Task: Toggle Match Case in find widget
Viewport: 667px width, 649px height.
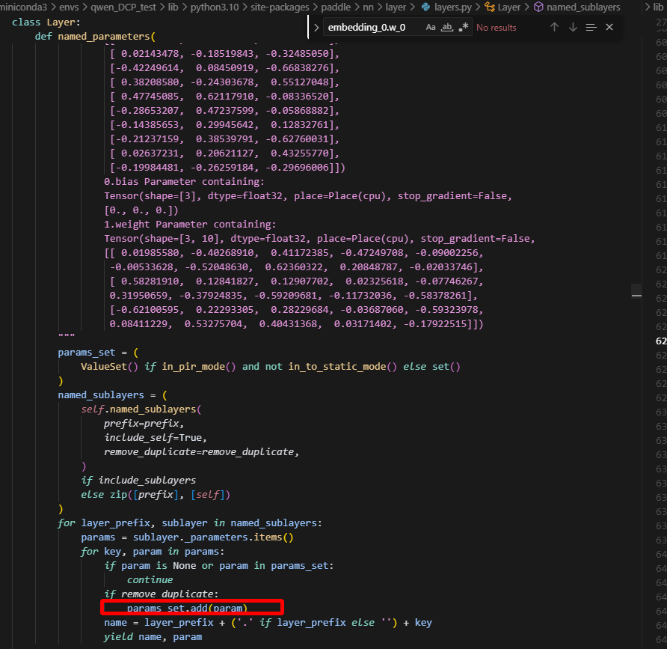Action: [x=431, y=27]
